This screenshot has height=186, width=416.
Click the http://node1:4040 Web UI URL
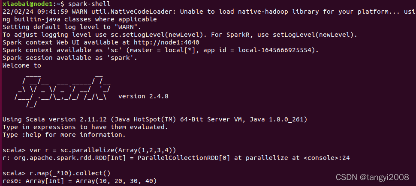click(x=166, y=42)
